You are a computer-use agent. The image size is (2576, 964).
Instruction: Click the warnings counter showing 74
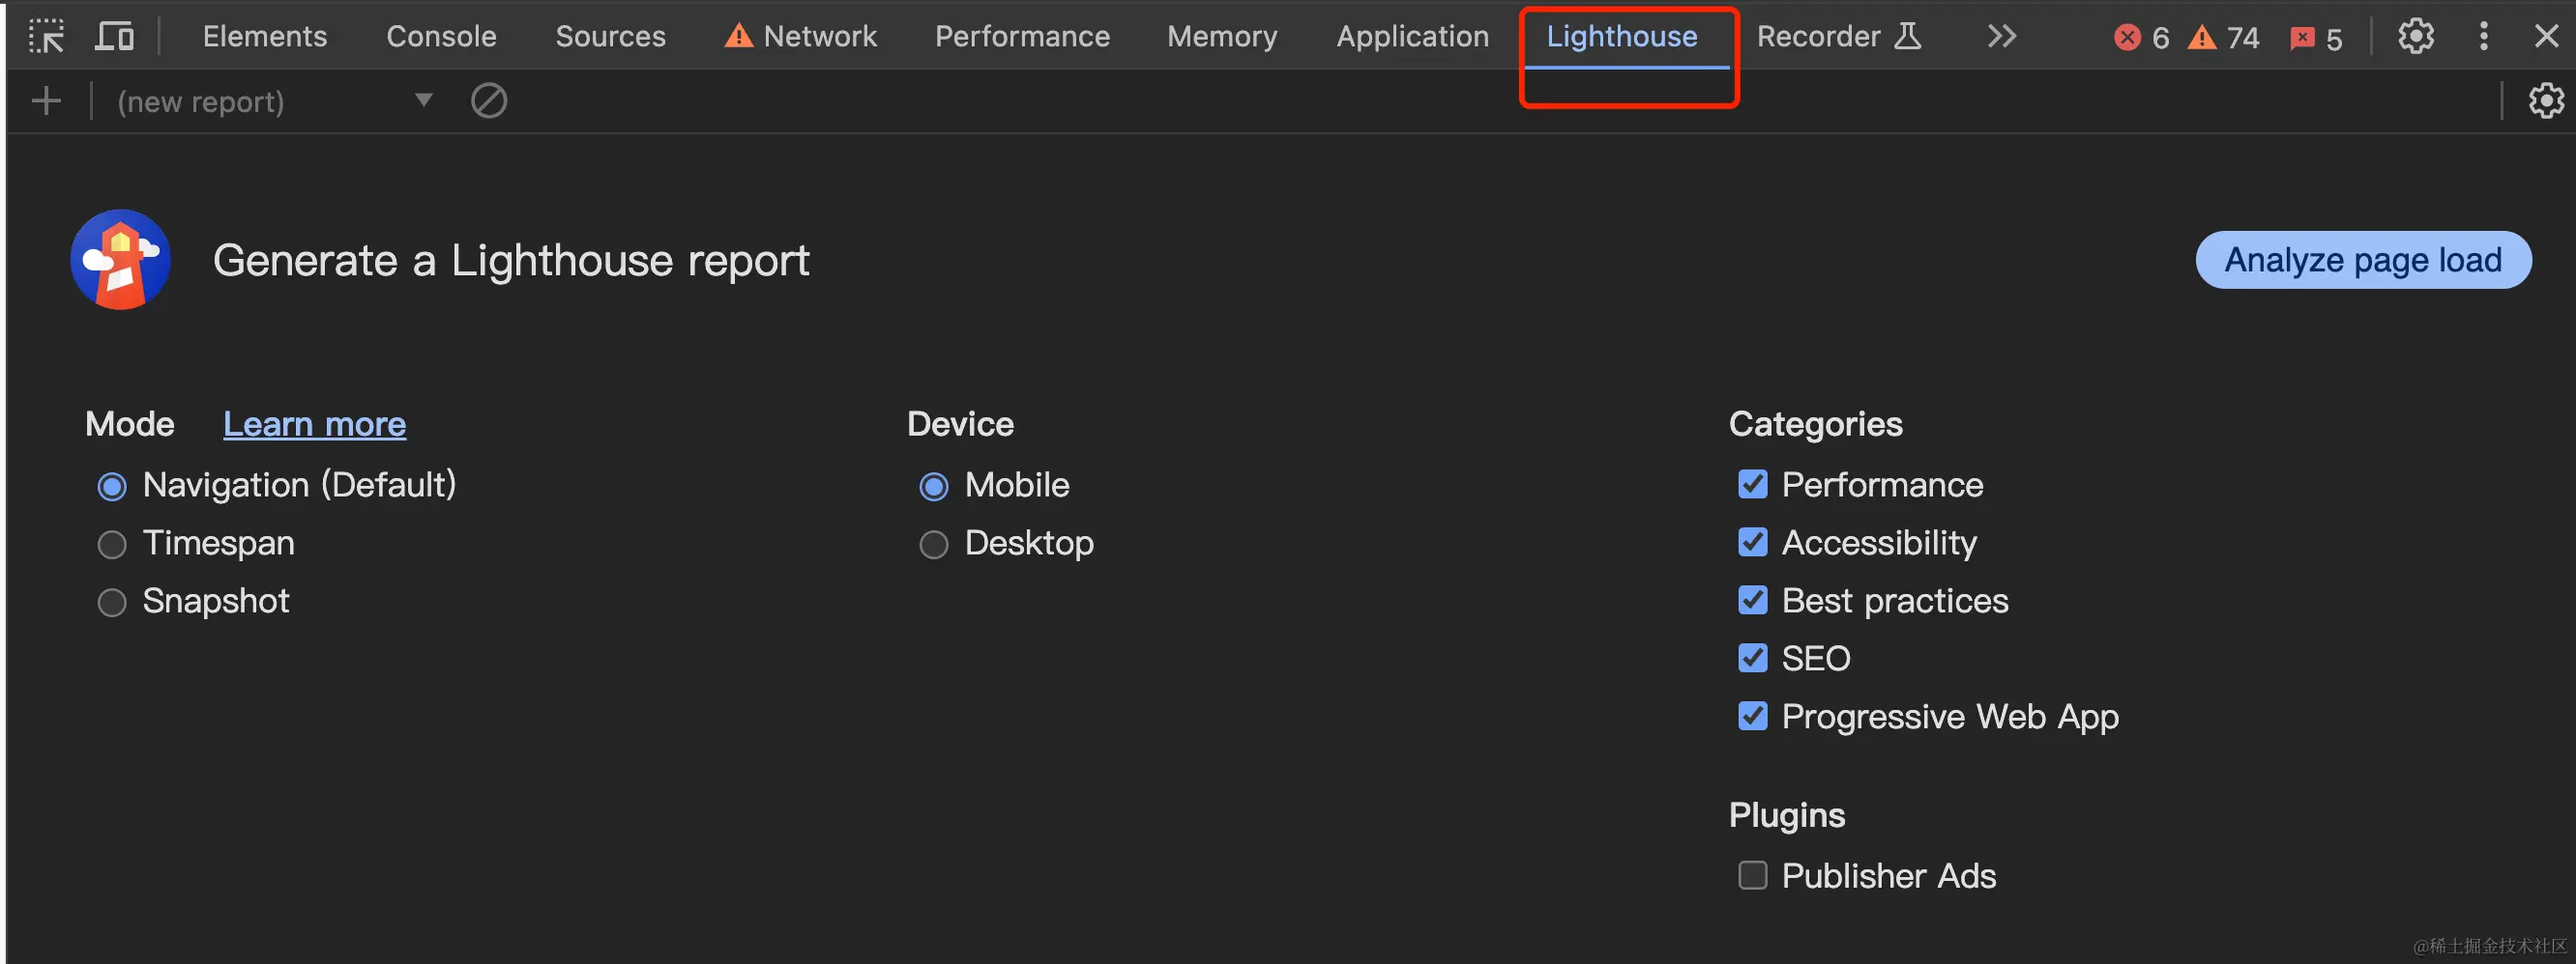[2220, 38]
